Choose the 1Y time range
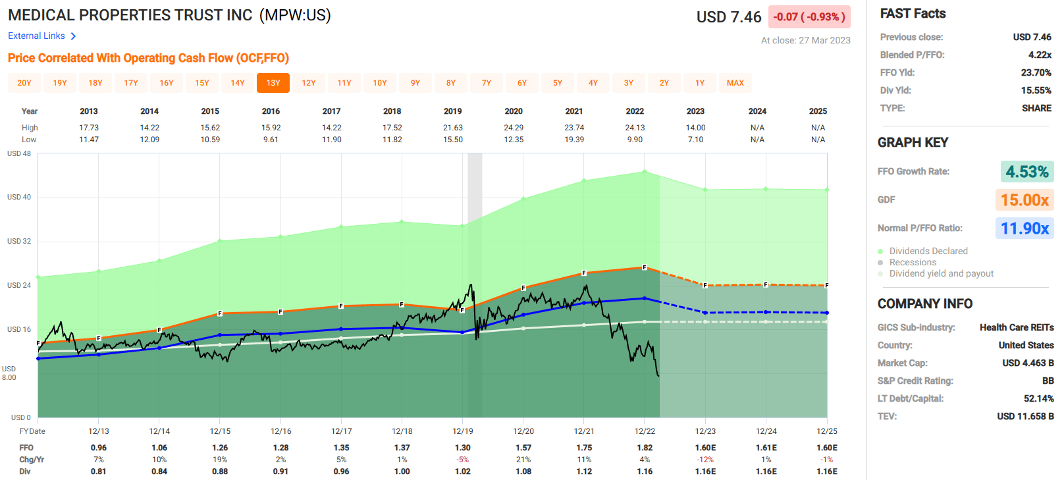The image size is (1064, 480). (x=700, y=83)
